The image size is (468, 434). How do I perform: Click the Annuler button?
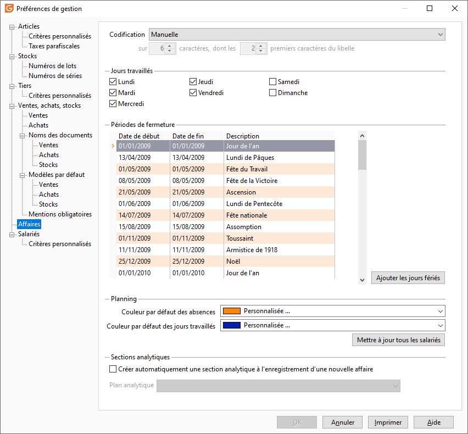[x=342, y=422]
